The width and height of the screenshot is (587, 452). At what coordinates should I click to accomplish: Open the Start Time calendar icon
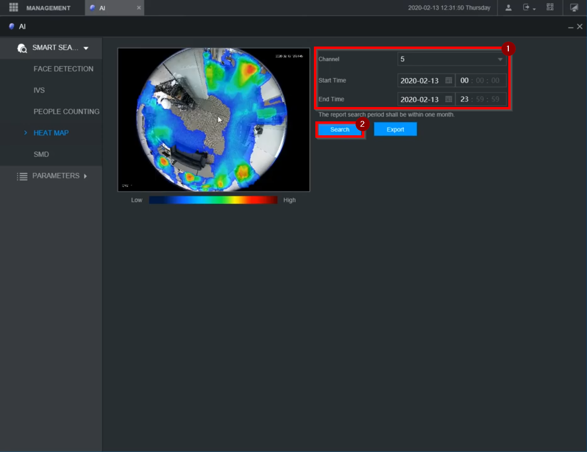449,81
